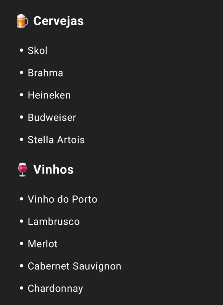This screenshot has height=305, width=223.
Task: Click the wine glass emoji icon
Action: coord(22,169)
